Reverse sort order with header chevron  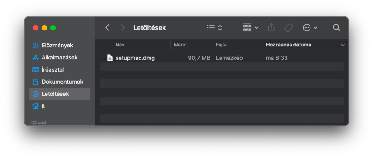(x=343, y=45)
